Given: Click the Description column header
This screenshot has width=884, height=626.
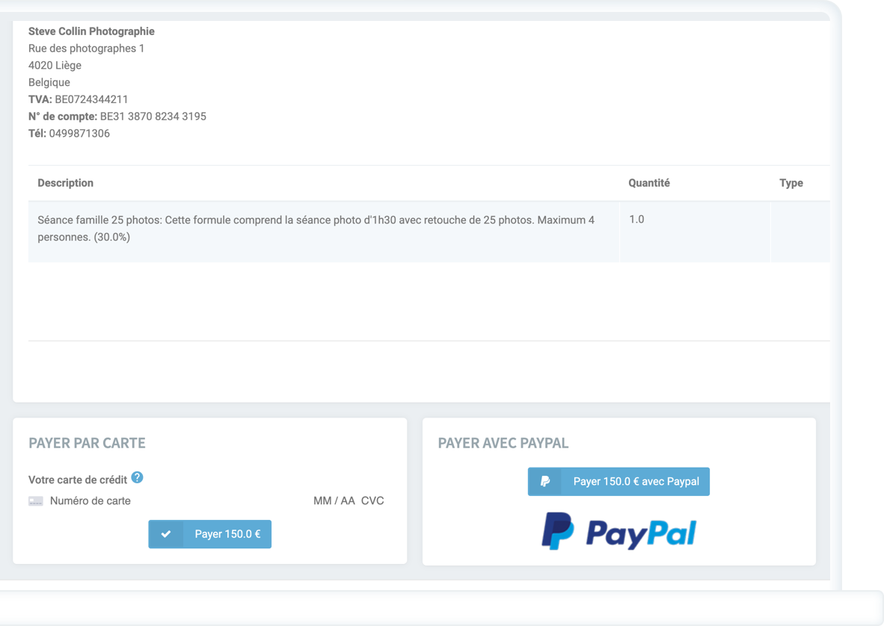Looking at the screenshot, I should click(66, 183).
